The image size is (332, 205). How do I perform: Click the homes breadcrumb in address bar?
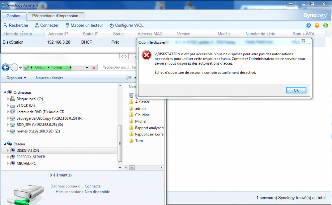(x=59, y=67)
